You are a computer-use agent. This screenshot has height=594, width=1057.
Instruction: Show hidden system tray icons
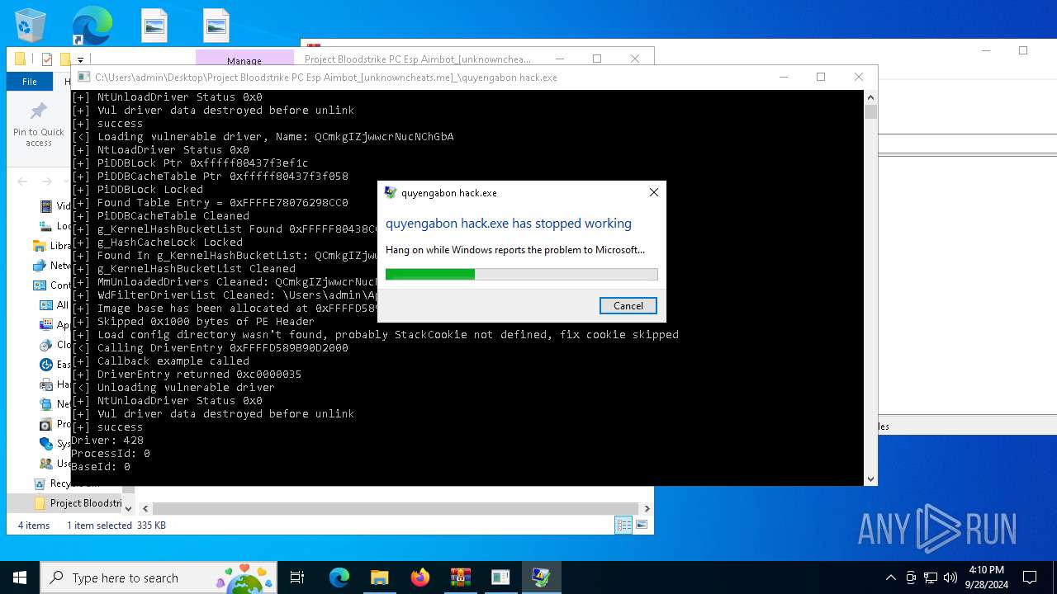[x=890, y=577]
